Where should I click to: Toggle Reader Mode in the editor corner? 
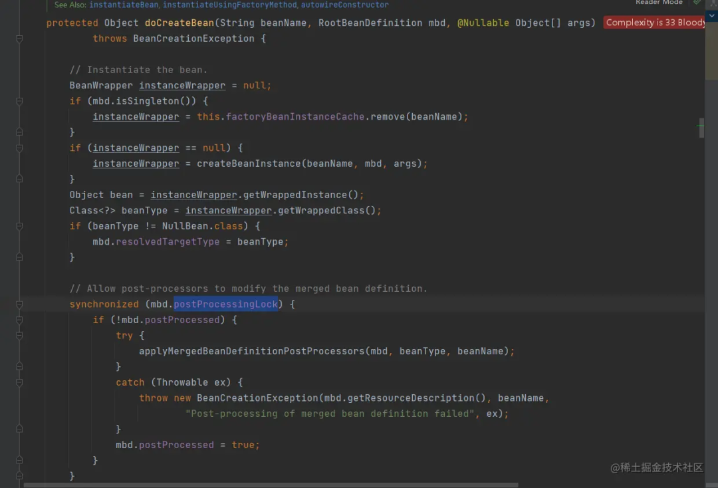click(x=659, y=2)
